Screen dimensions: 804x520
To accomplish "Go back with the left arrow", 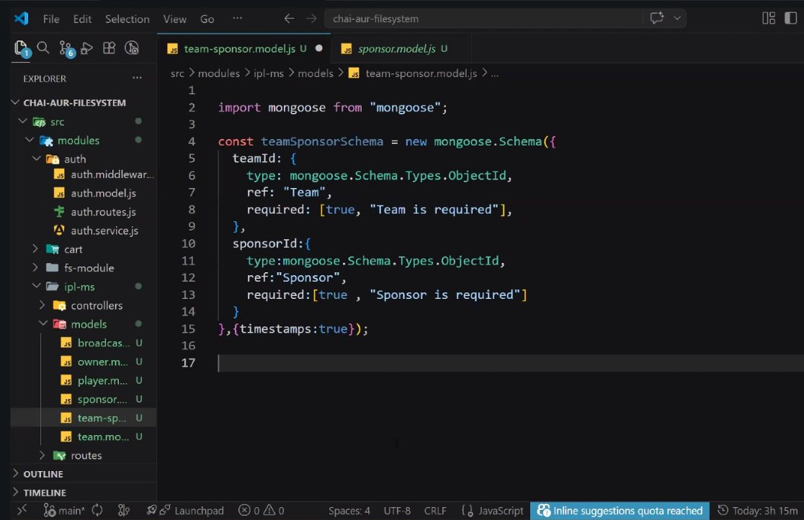I will coord(289,19).
